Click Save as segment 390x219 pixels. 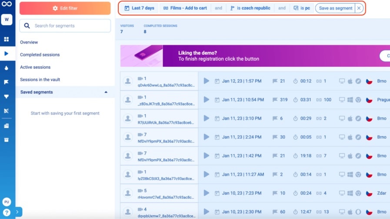335,8
